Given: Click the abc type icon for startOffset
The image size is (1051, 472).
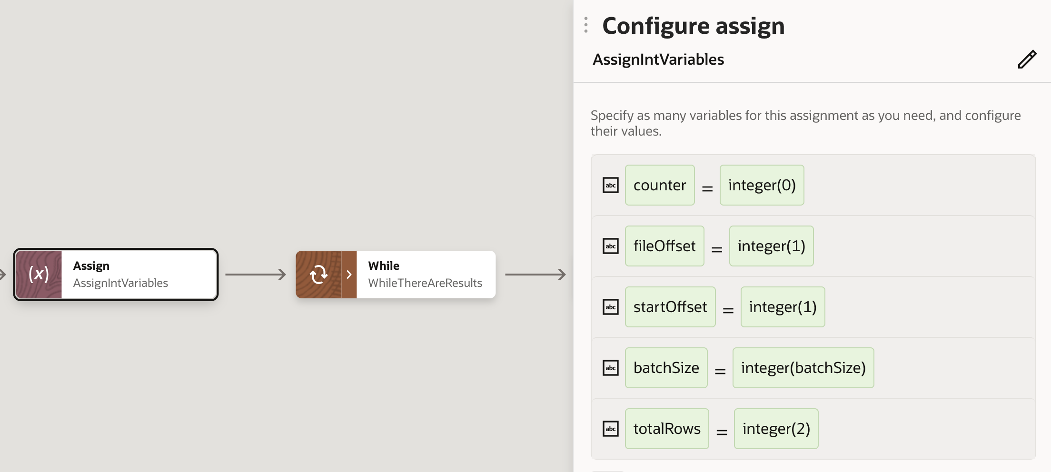Looking at the screenshot, I should [610, 307].
